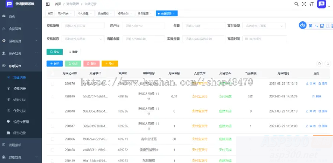Click the green 搜索 button
This screenshot has width=333, height=163.
coord(55,52)
